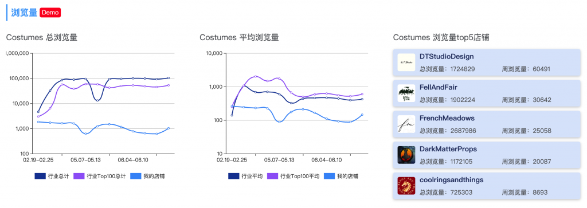Toggle 行业Top100平均 legend series

[x=293, y=176]
